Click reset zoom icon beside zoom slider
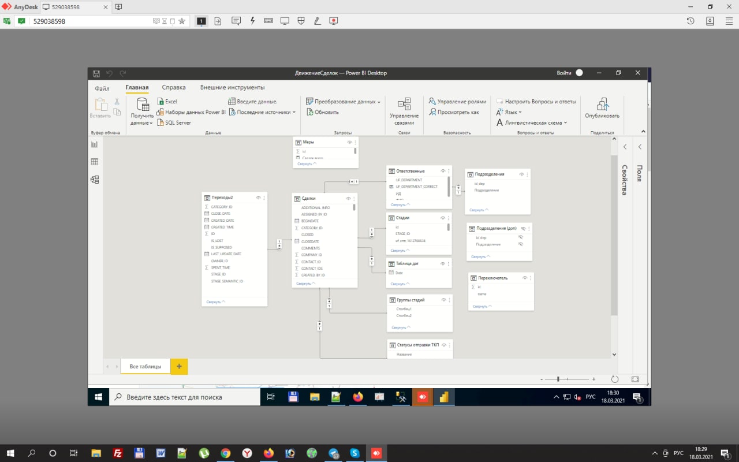Screen dimensions: 739x462 615,379
